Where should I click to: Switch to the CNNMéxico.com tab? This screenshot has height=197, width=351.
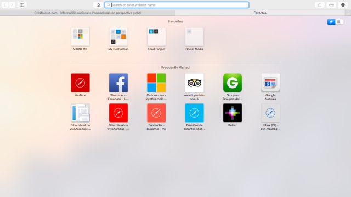coord(88,13)
